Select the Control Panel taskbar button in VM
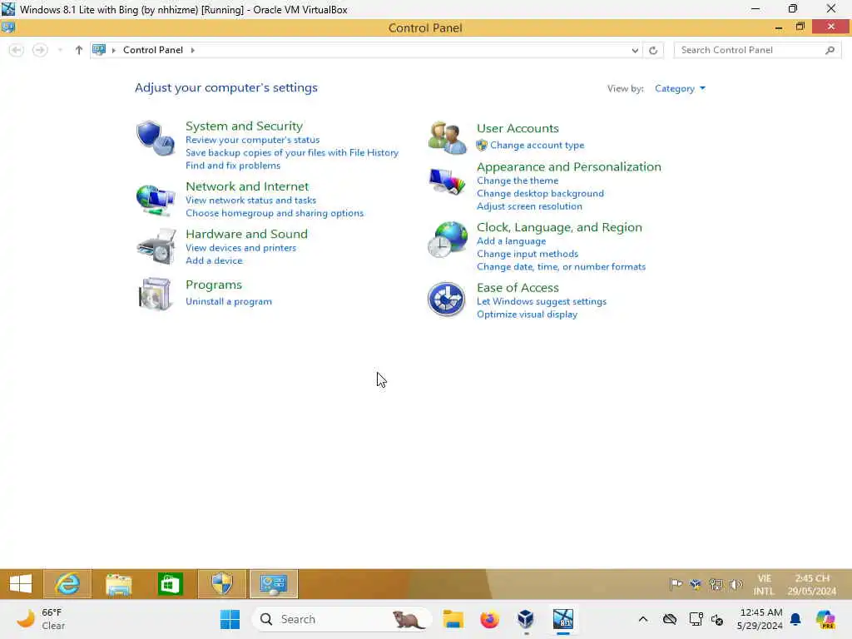The image size is (852, 639). [273, 584]
